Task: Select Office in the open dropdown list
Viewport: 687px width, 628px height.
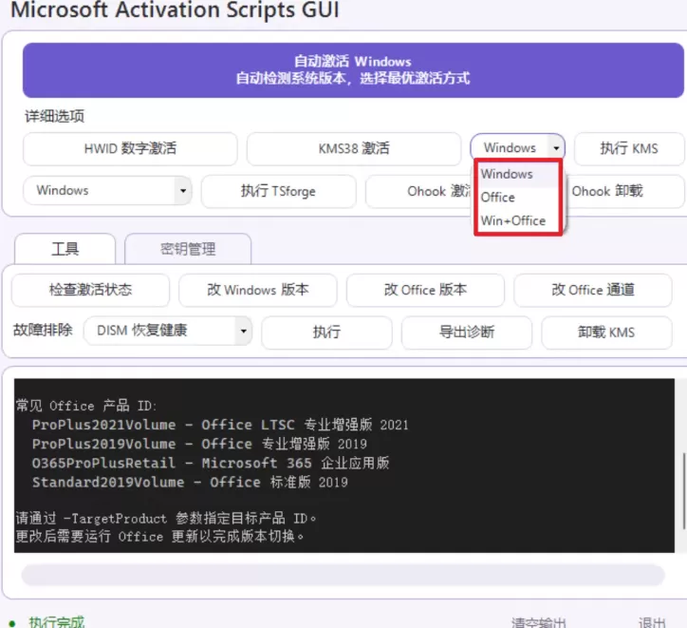Action: pyautogui.click(x=518, y=198)
